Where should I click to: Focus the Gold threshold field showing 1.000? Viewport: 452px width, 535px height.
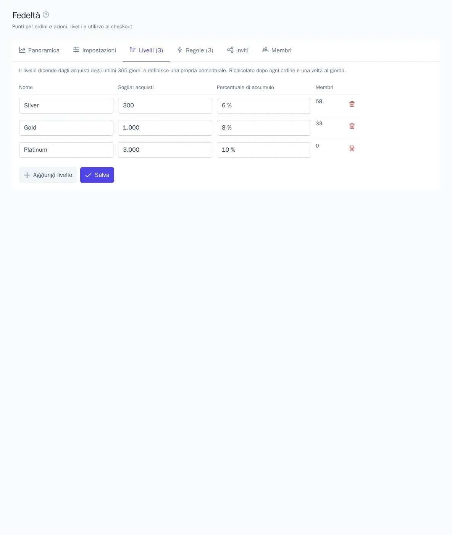pos(165,128)
